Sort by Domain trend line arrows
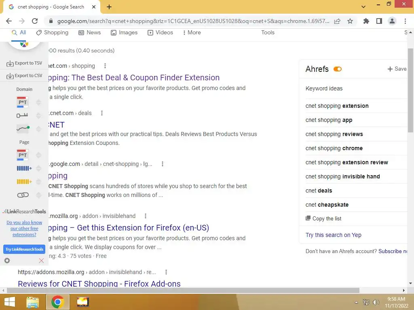The height and width of the screenshot is (310, 414). tap(38, 129)
